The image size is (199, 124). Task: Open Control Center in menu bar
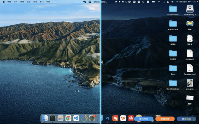pyautogui.click(x=168, y=2)
